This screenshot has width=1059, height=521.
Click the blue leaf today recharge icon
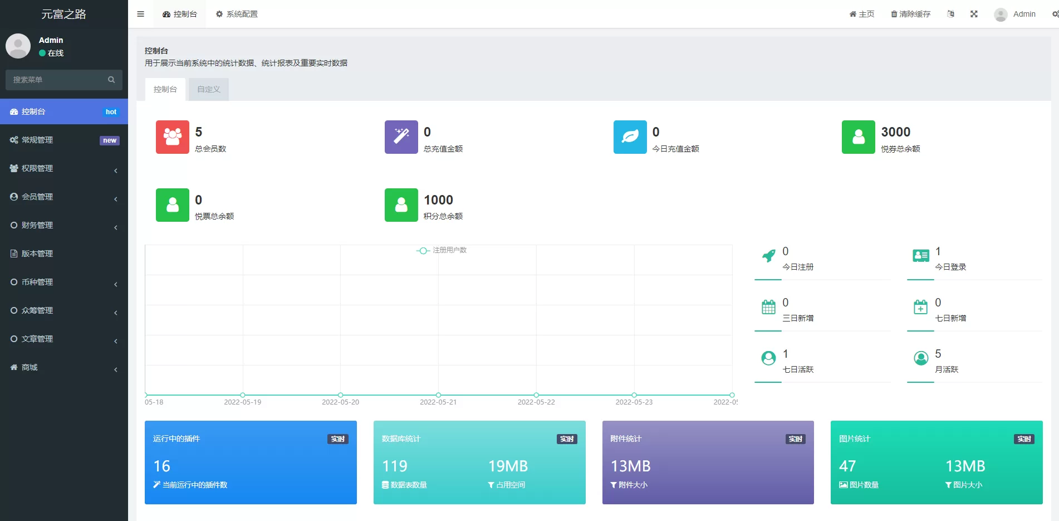pos(630,137)
